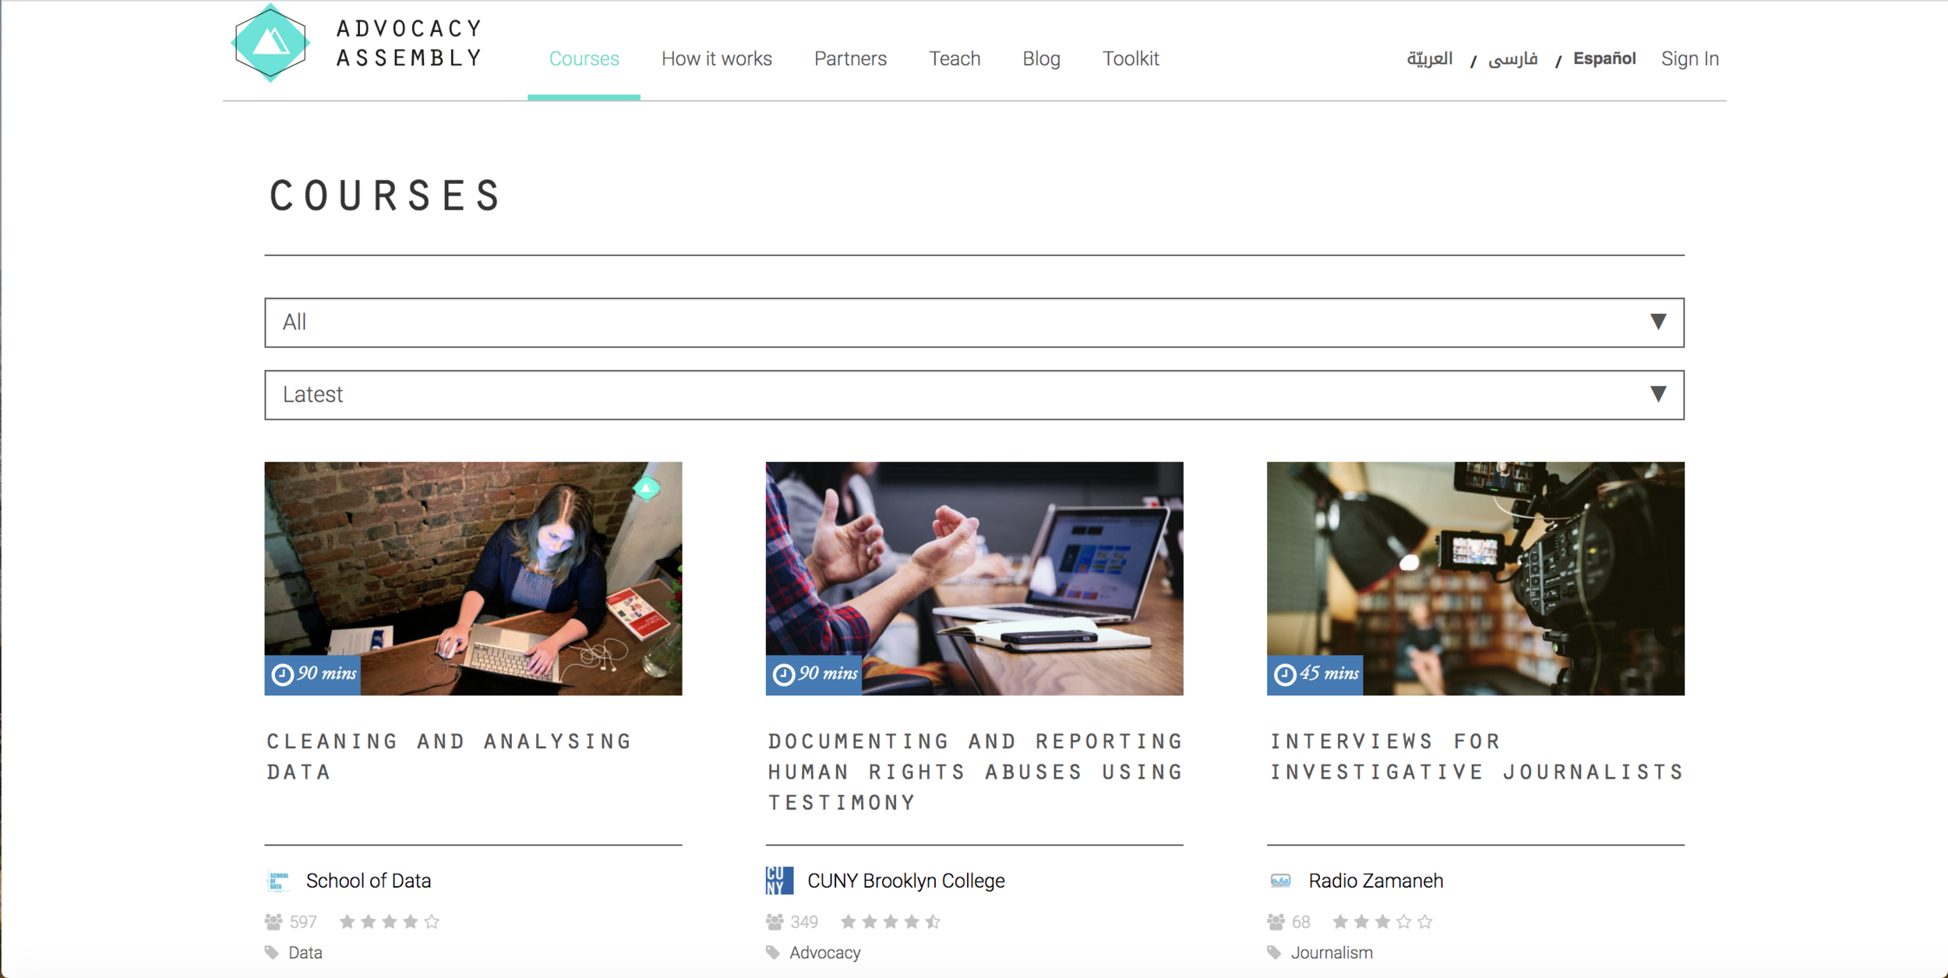This screenshot has width=1948, height=978.
Task: Click the Journalism tag icon
Action: pyautogui.click(x=1274, y=952)
